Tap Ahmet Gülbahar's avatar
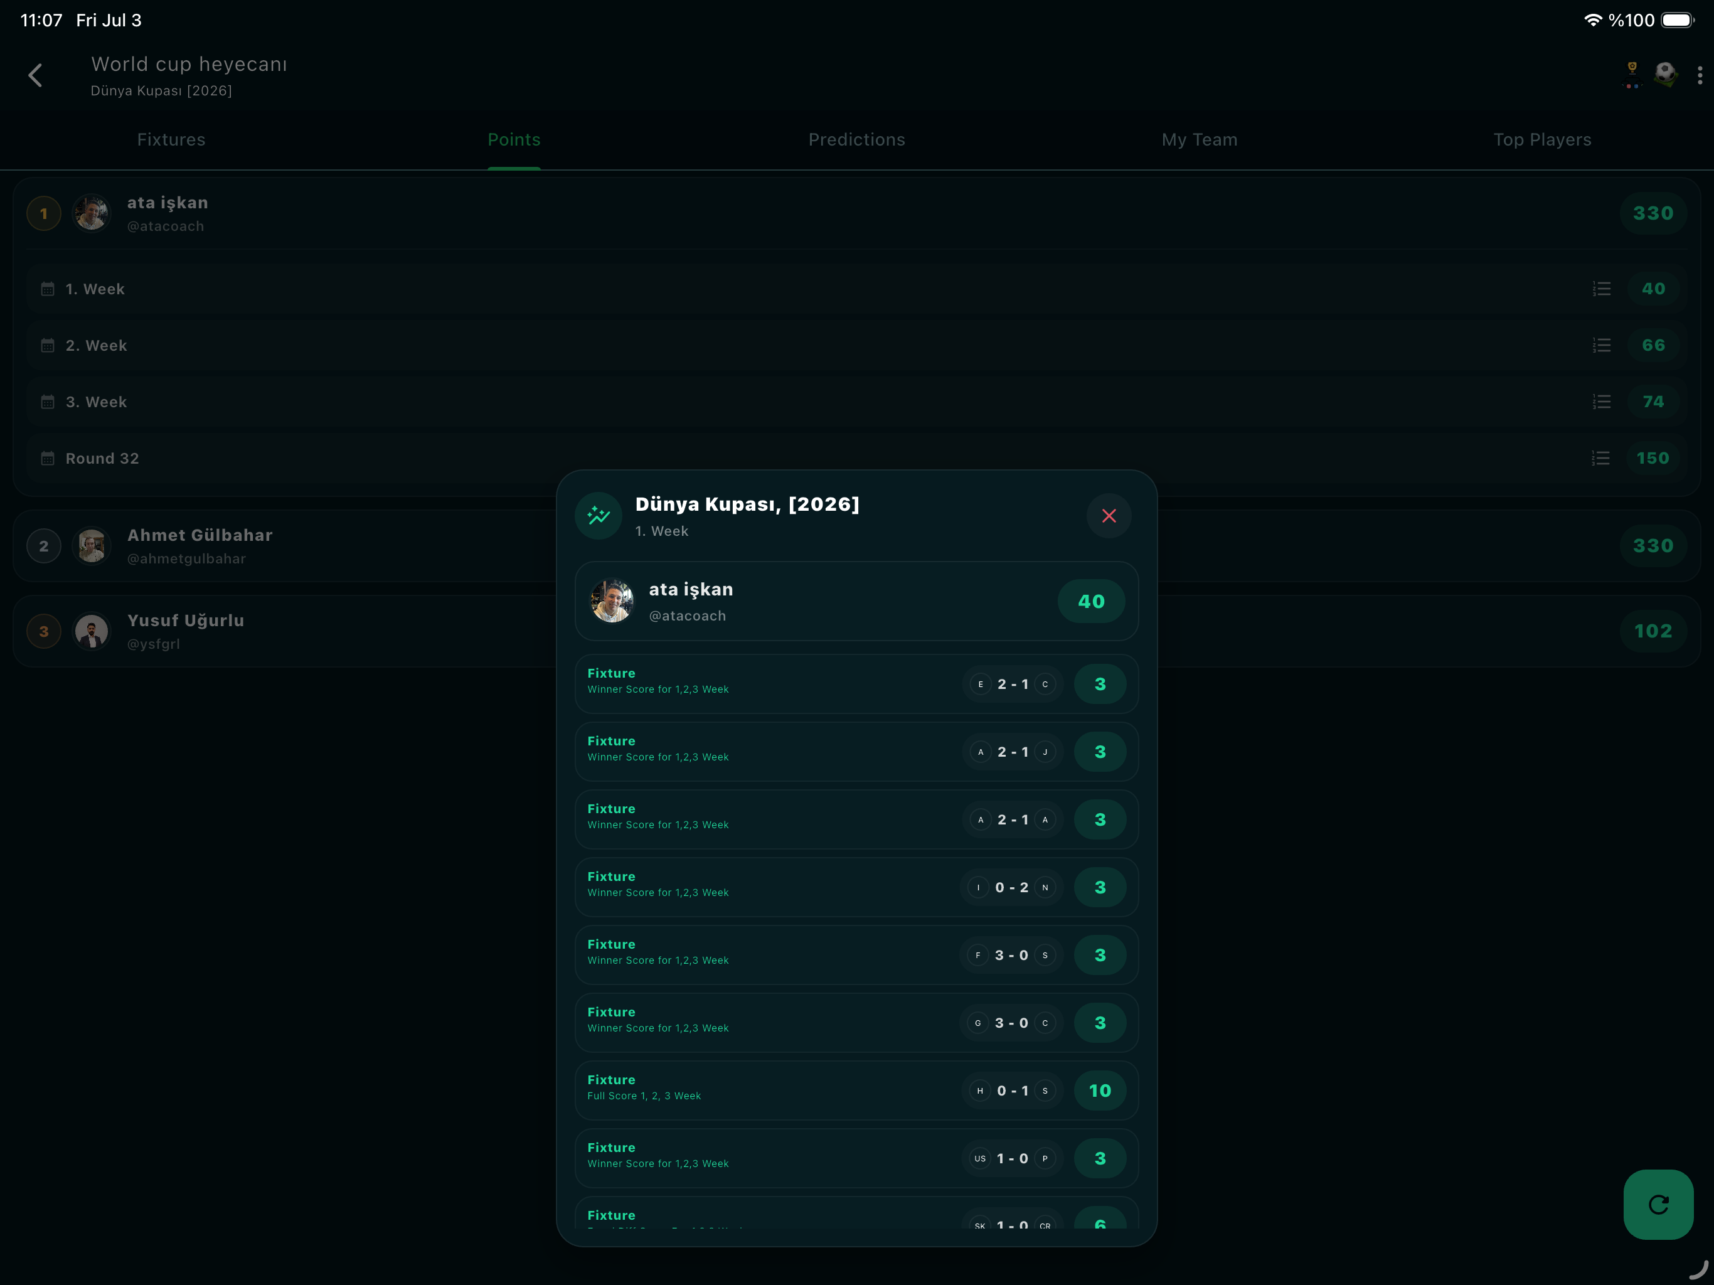 [x=92, y=546]
